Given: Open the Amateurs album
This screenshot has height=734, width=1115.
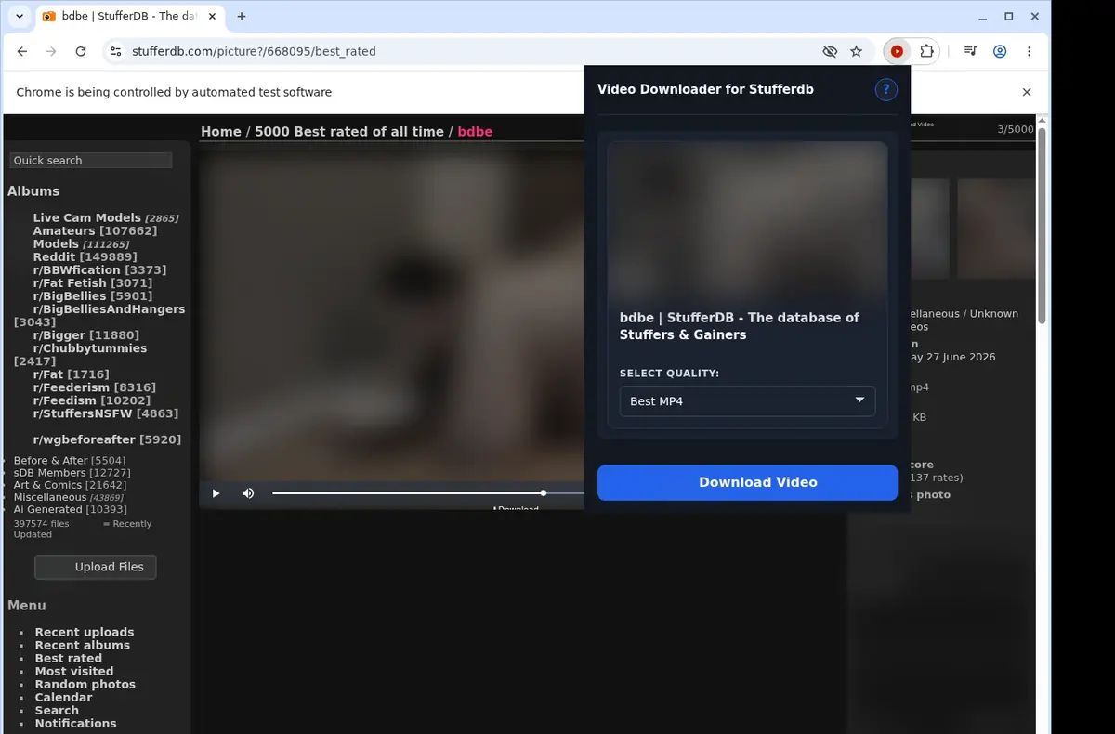Looking at the screenshot, I should click(64, 230).
